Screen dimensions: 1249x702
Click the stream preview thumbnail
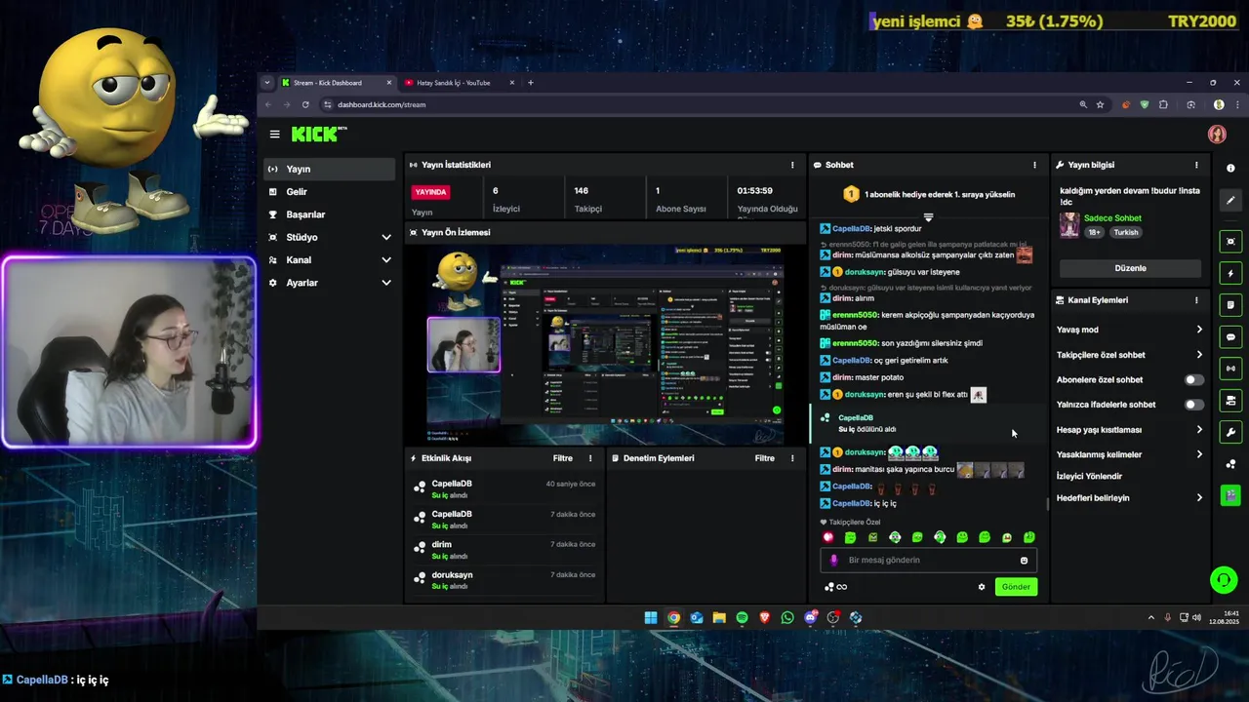[606, 344]
